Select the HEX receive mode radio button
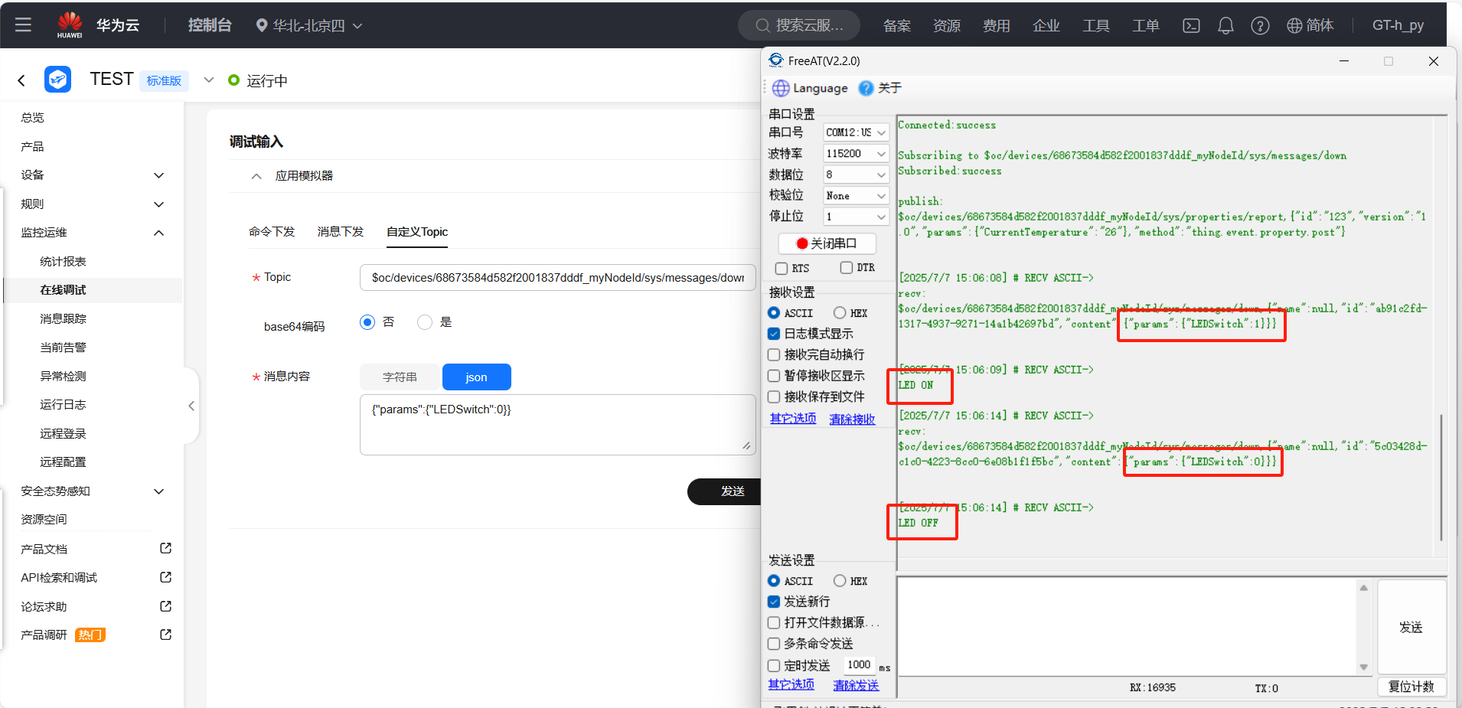1462x708 pixels. (840, 313)
